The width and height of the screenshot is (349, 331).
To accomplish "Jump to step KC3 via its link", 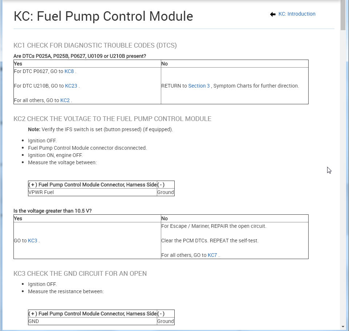I will click(33, 241).
